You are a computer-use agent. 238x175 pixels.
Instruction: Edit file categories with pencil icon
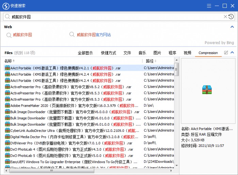[226, 53]
